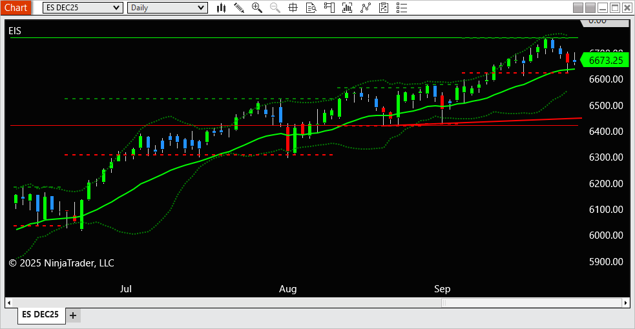The width and height of the screenshot is (635, 329).
Task: Click the zoom in magnifier
Action: [x=256, y=8]
